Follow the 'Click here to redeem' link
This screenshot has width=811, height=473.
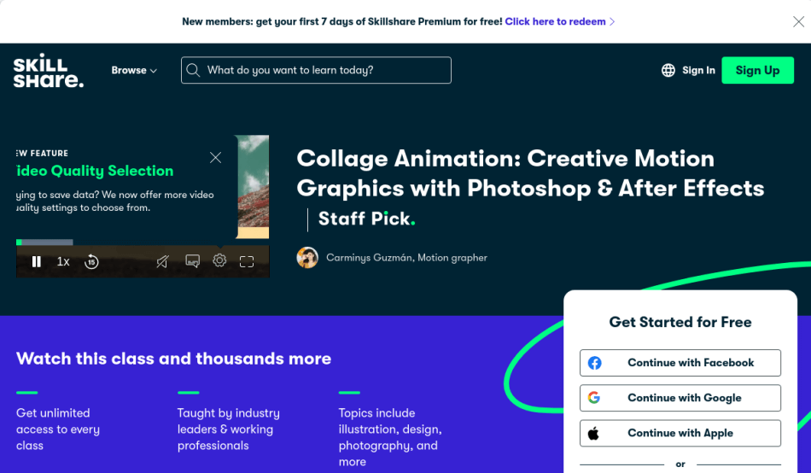click(560, 21)
